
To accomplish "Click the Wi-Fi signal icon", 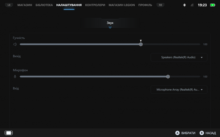I will point(192,5).
